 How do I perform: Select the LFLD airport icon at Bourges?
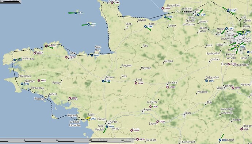click(241, 129)
